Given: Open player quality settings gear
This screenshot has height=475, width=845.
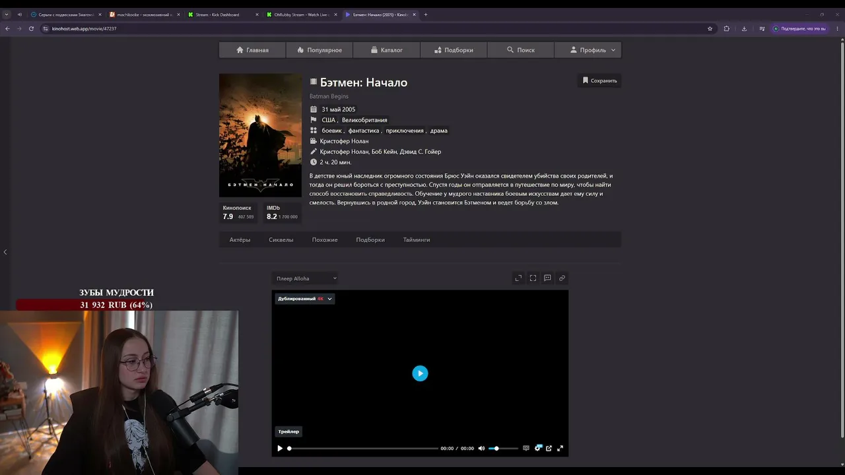Looking at the screenshot, I should [x=538, y=449].
